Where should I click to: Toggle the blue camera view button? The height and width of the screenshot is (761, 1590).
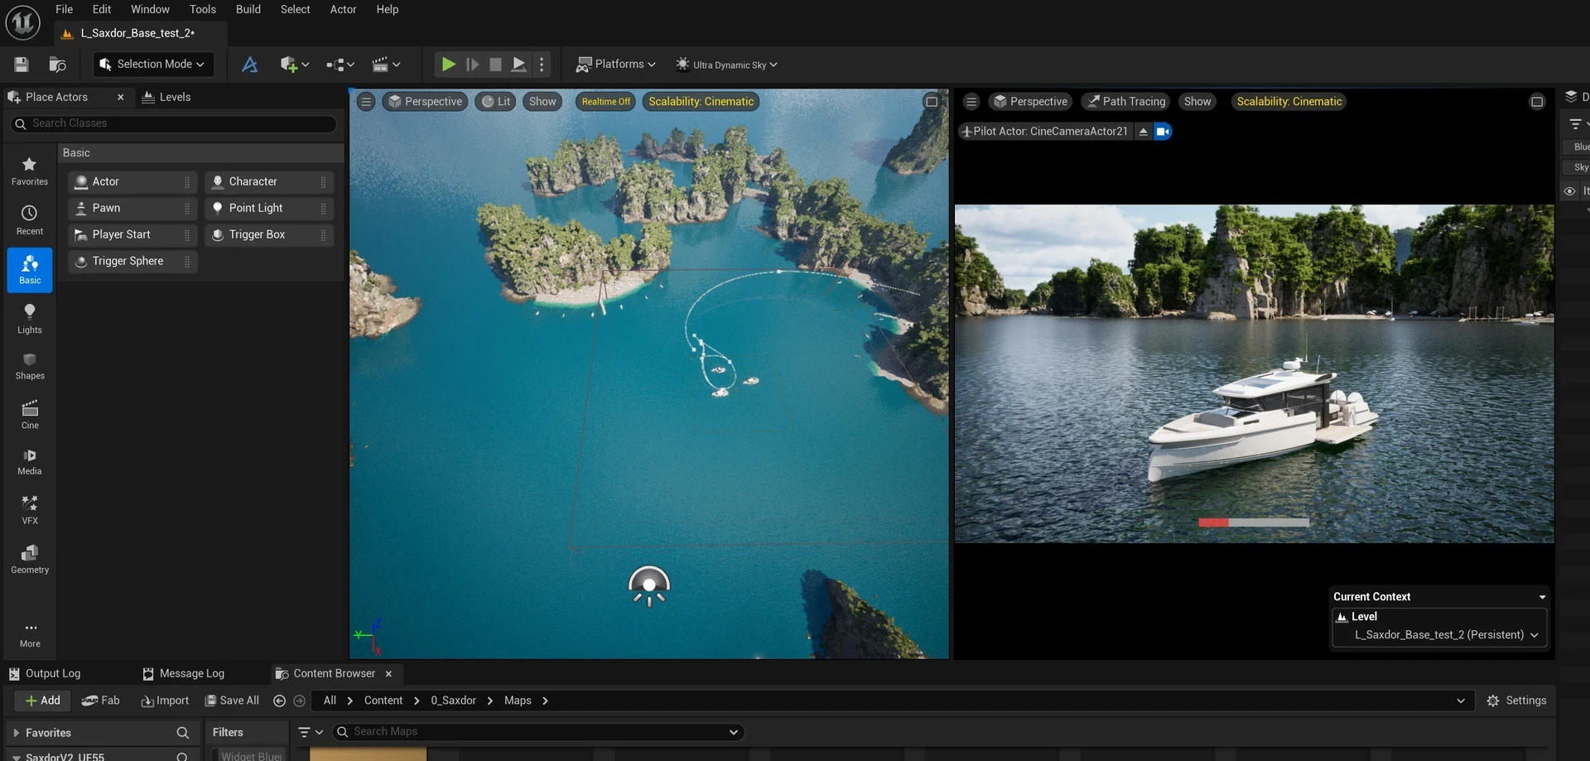1163,132
